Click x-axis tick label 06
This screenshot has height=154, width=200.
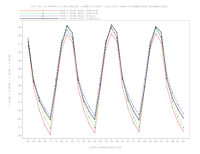39,141
